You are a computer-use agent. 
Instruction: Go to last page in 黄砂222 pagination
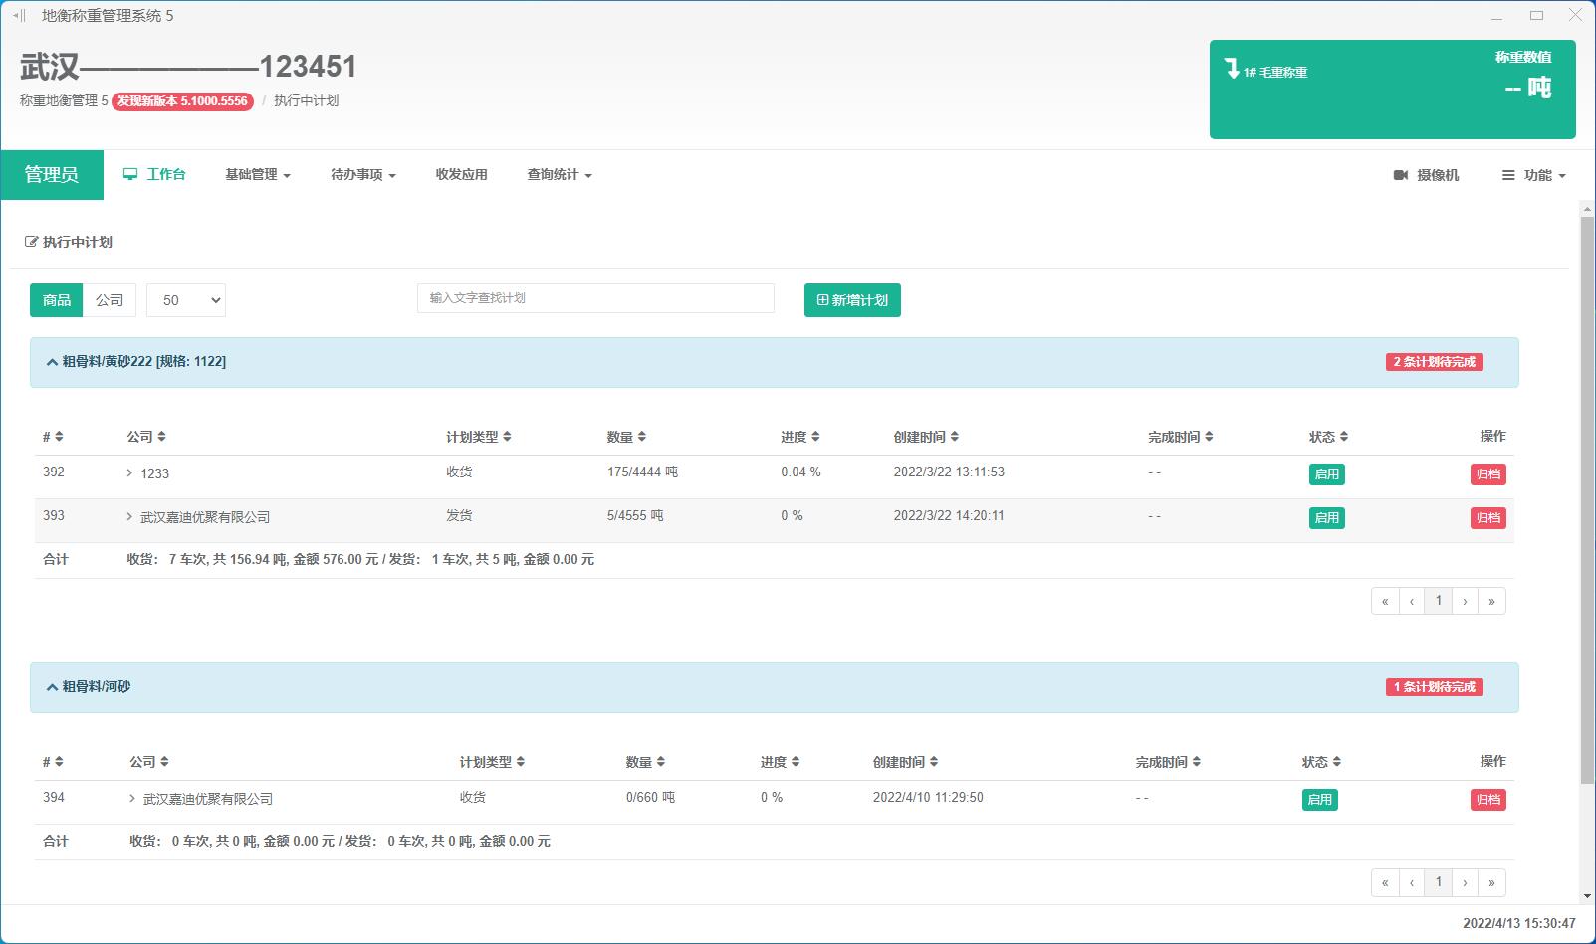(1491, 601)
